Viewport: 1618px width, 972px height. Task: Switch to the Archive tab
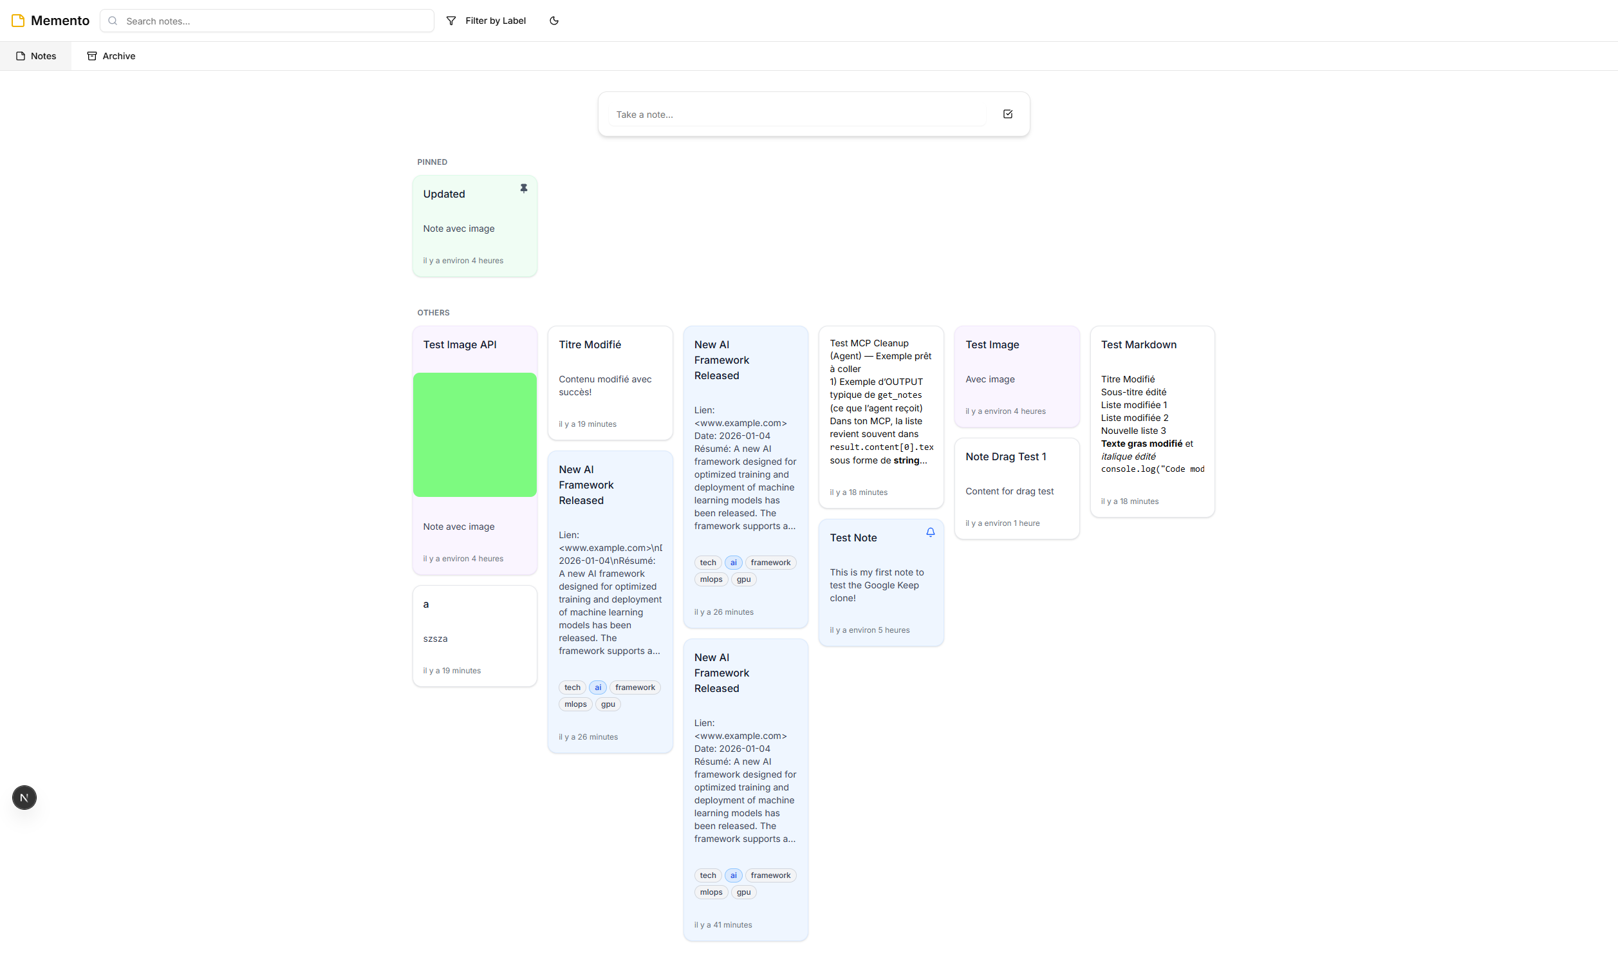pos(111,55)
